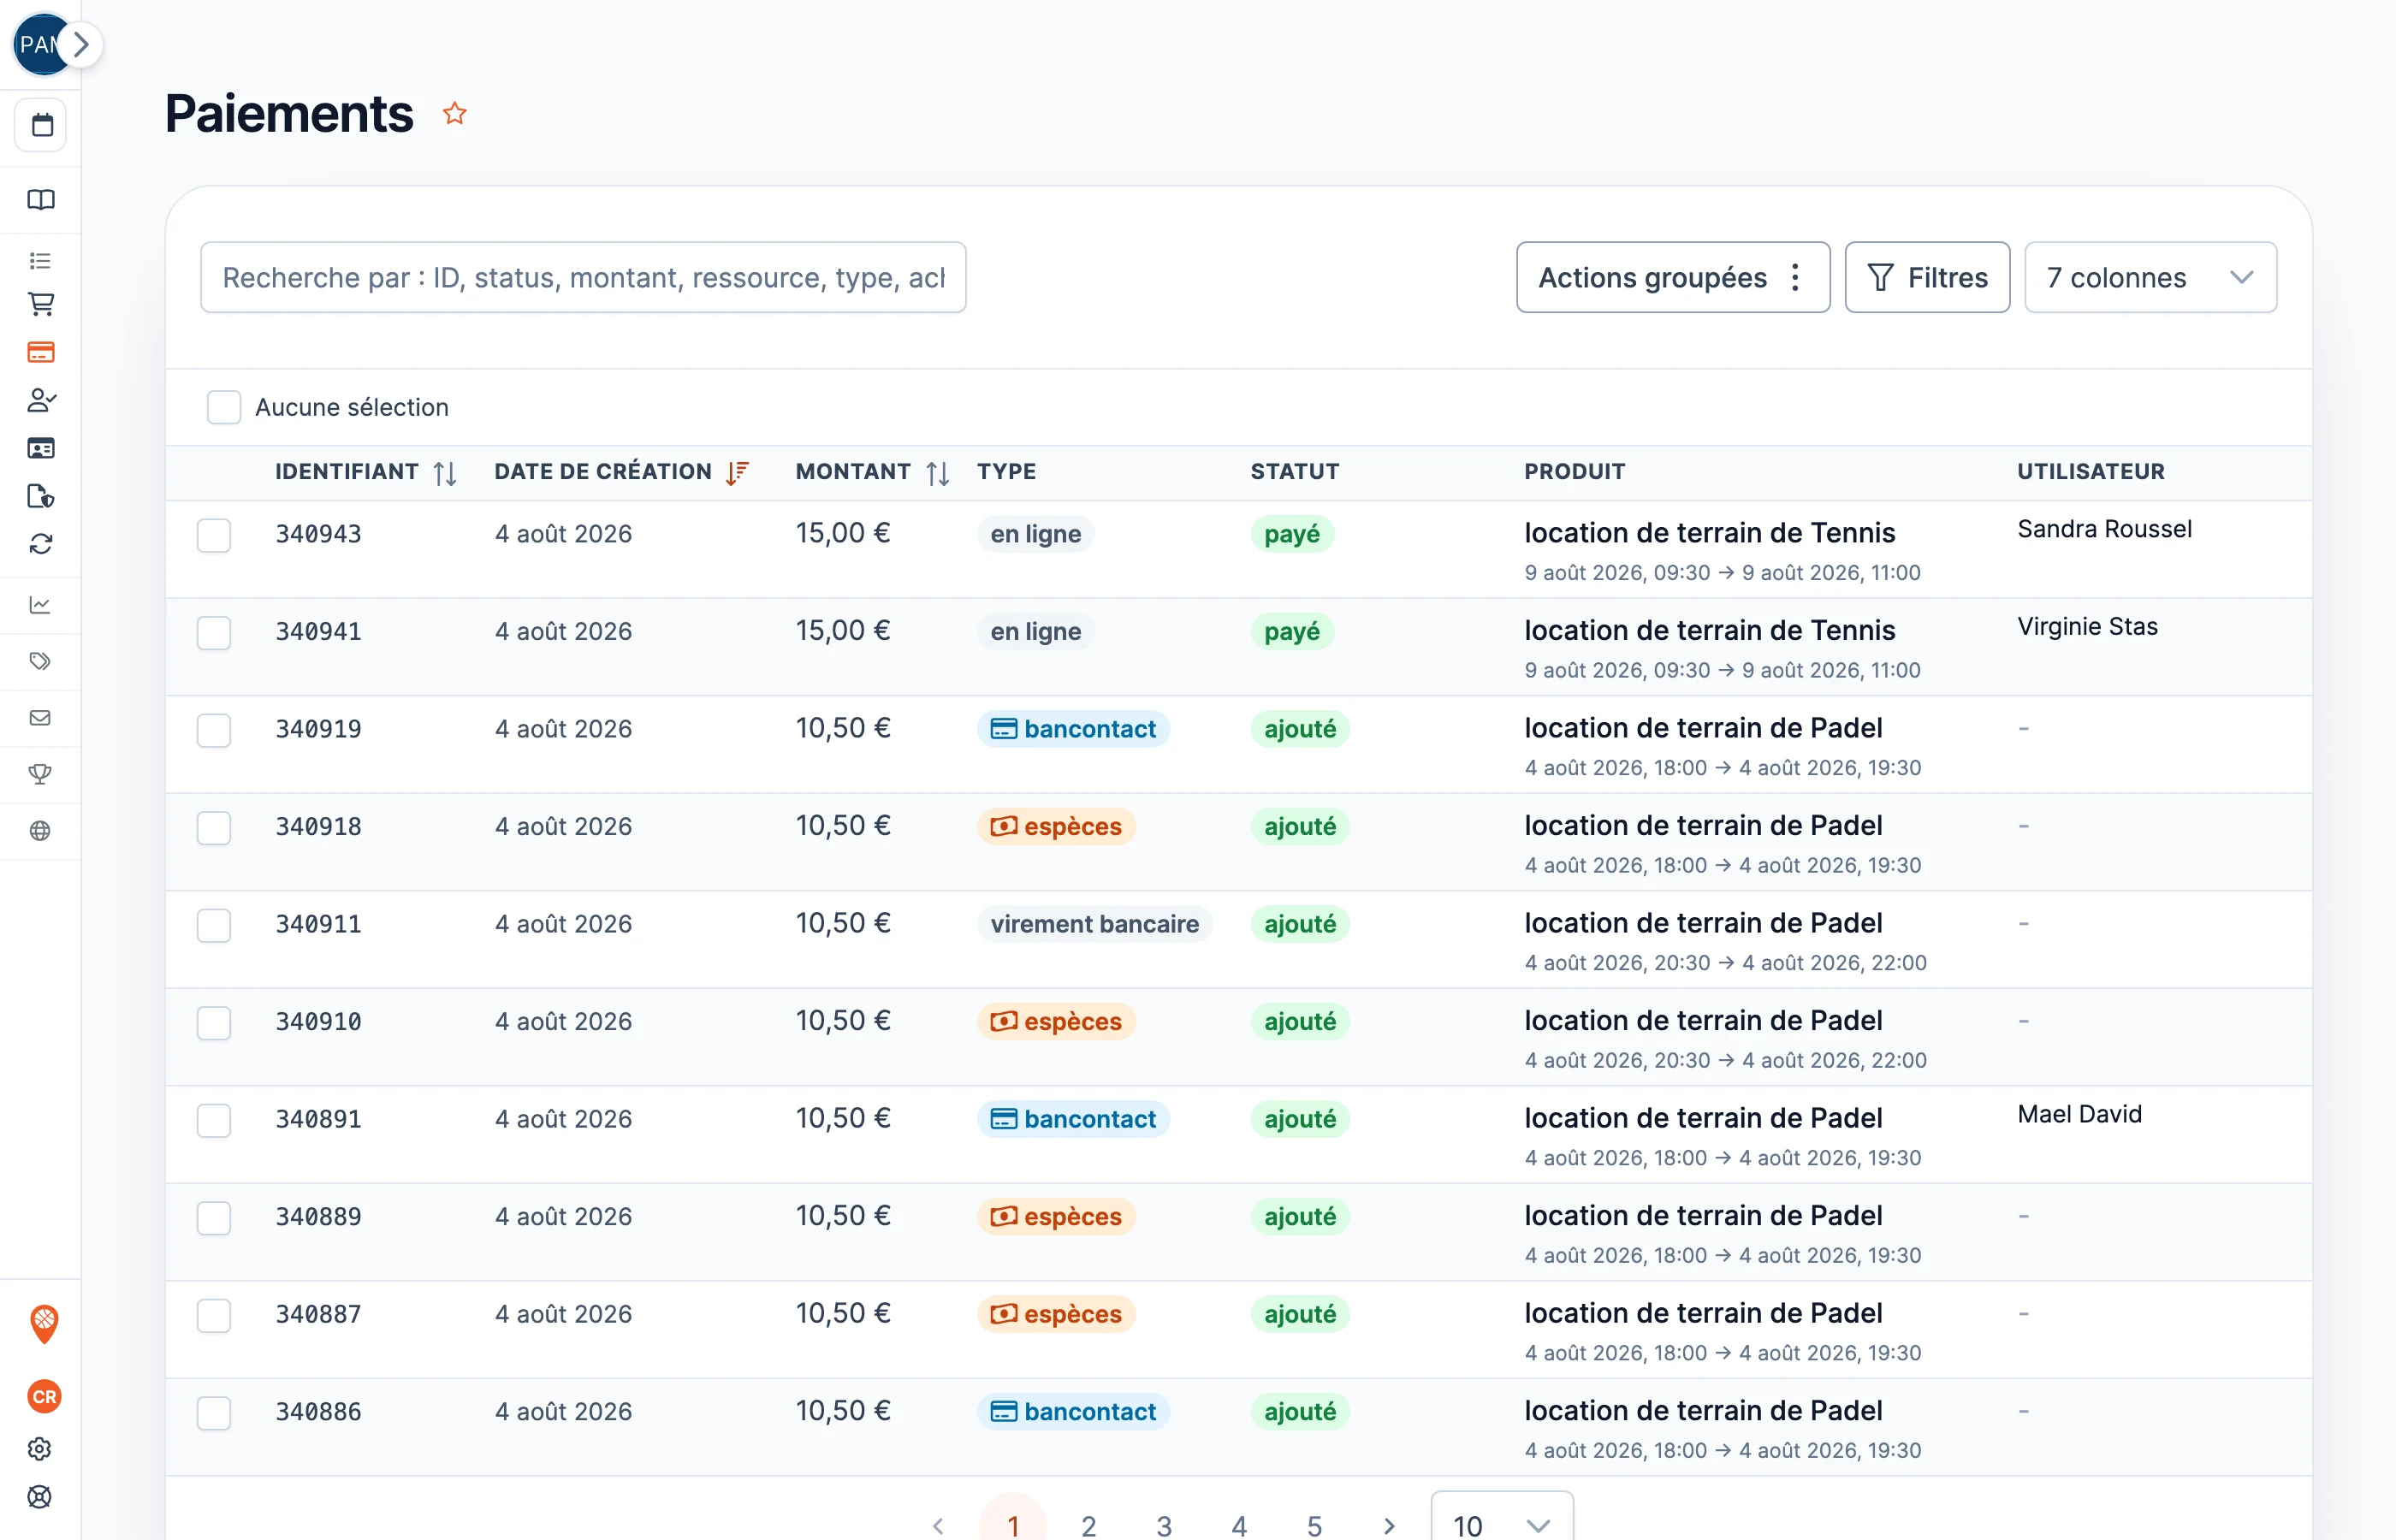The width and height of the screenshot is (2396, 1540).
Task: Go to page 5
Action: [1314, 1525]
